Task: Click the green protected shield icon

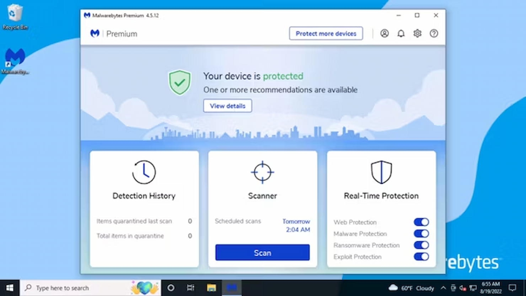Action: (180, 82)
